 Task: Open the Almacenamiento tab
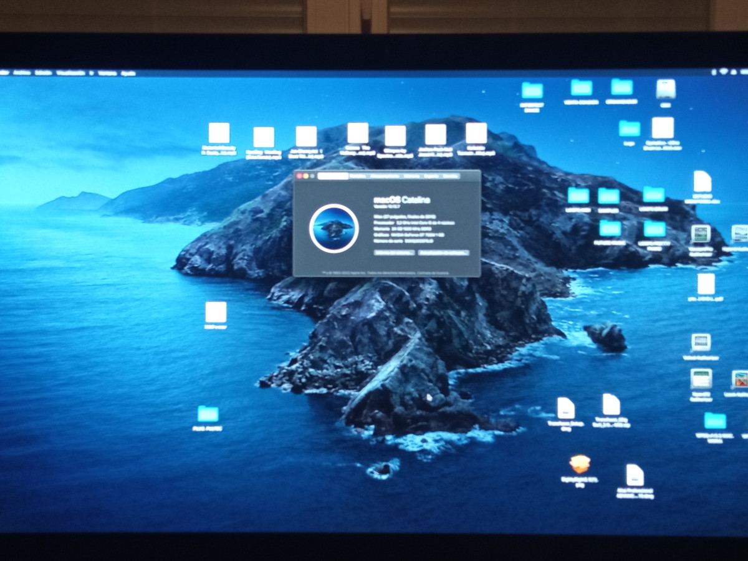point(384,176)
